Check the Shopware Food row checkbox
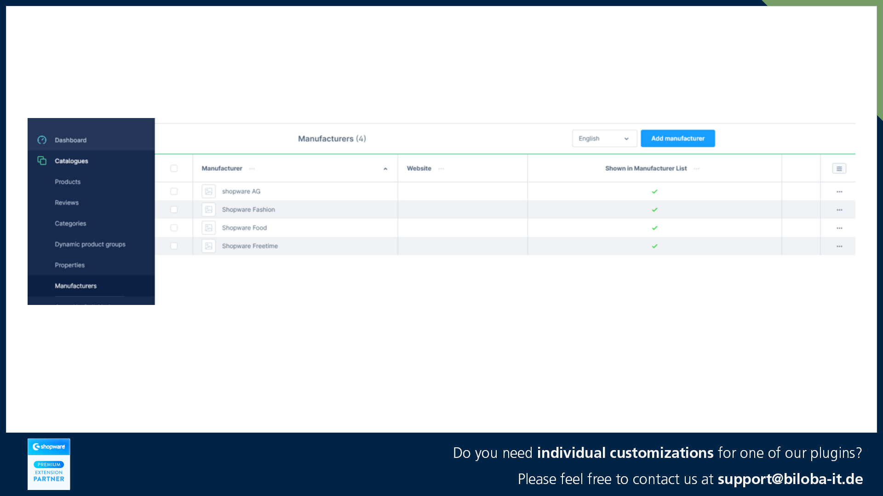Screen dimensions: 883x496 click(174, 228)
